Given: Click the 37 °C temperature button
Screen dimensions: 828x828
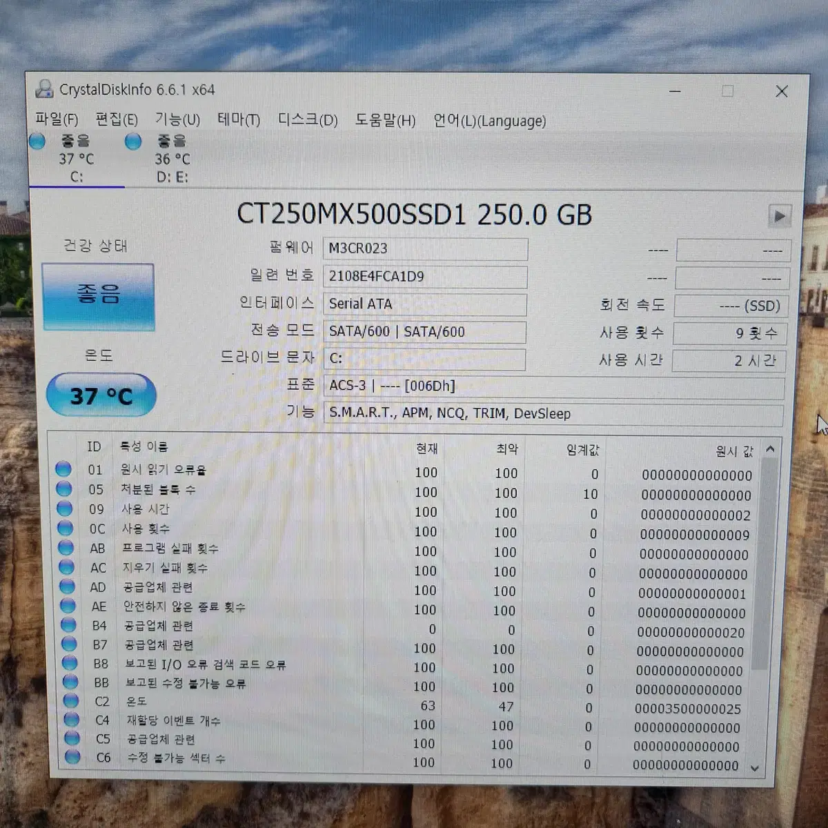Looking at the screenshot, I should click(x=101, y=395).
